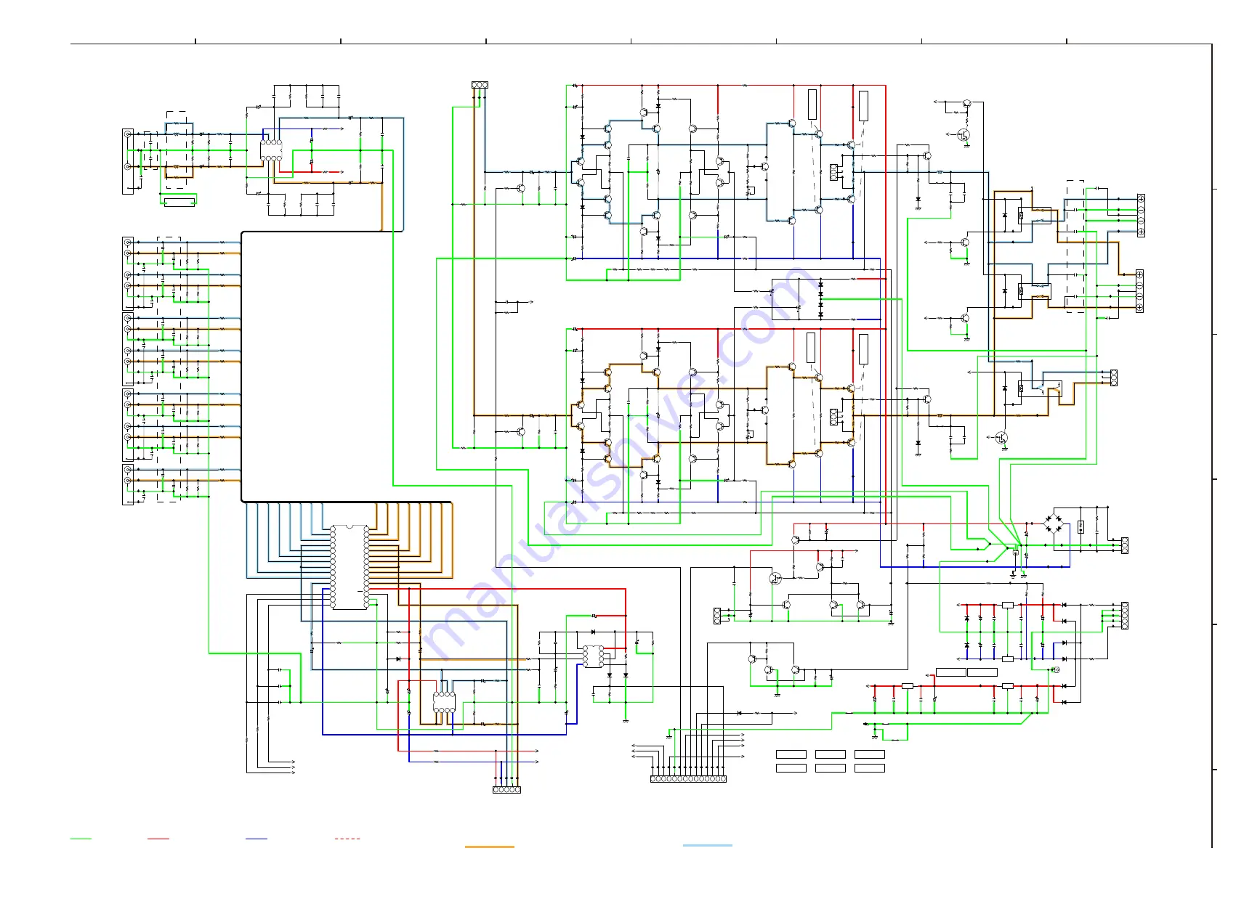Click the fuse rectangle on the upper red supply rail
The width and height of the screenshot is (1236, 917).
point(1008,605)
